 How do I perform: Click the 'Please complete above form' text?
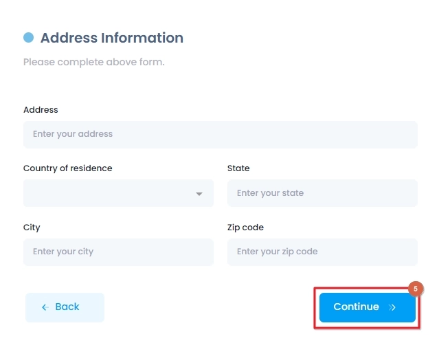click(94, 62)
